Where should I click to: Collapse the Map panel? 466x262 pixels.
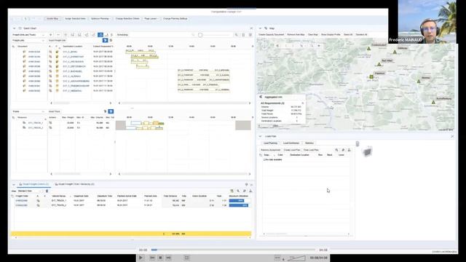(260, 28)
